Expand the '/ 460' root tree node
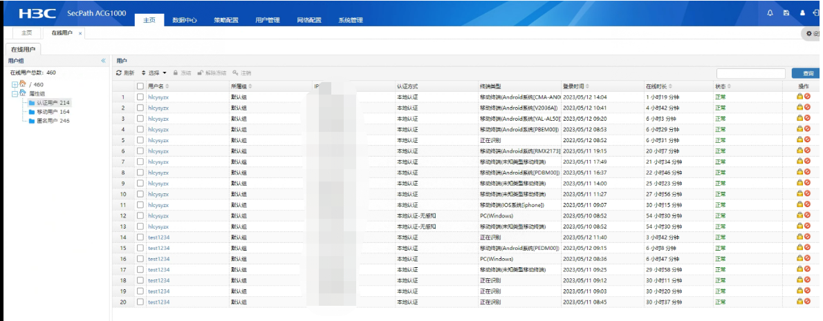 point(15,84)
